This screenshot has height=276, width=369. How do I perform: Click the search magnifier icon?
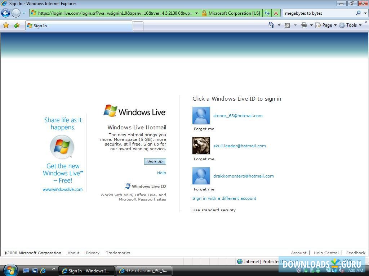[358, 13]
